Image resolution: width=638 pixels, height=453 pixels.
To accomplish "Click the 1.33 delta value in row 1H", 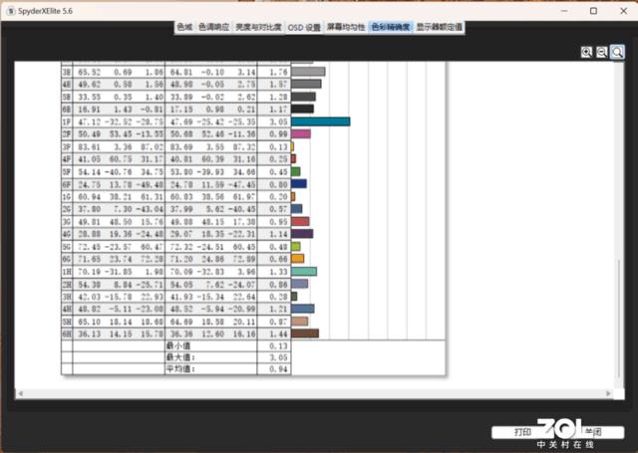I will [278, 272].
